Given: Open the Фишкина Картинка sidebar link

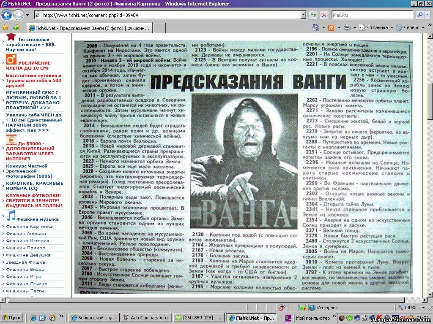Looking at the screenshot, I should 29,227.
